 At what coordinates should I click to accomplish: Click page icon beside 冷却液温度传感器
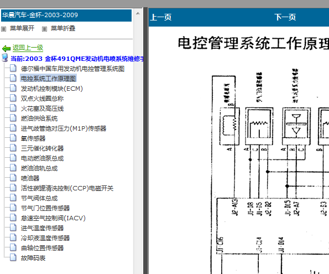click(13, 237)
